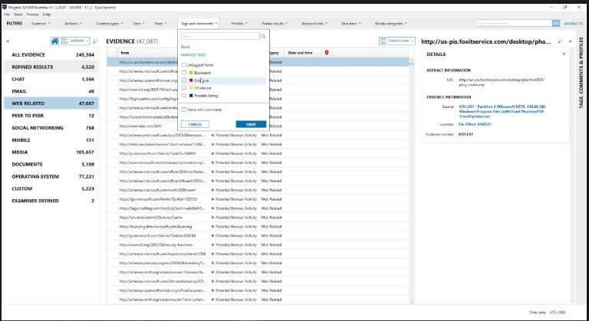Select the CUSTOM category
This screenshot has width=589, height=321.
click(x=51, y=188)
